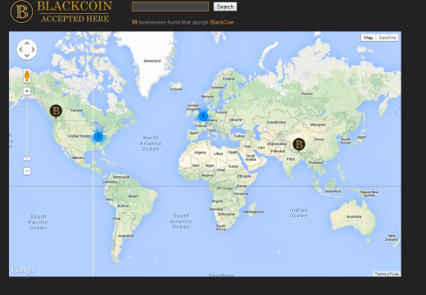Click the Google logo on the map
Screen dimensions: 426x295
click(24, 270)
